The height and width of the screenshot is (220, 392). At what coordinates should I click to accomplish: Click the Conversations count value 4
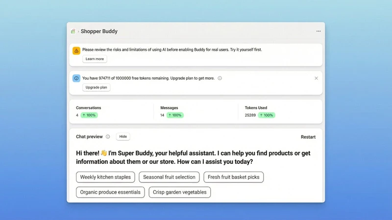77,115
